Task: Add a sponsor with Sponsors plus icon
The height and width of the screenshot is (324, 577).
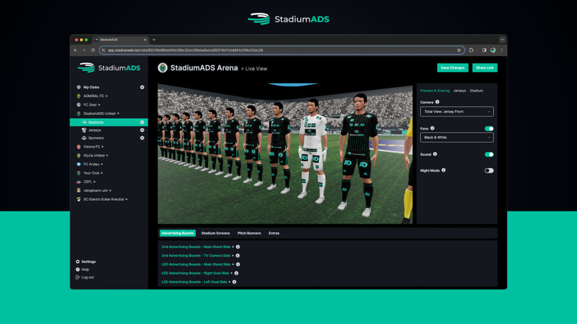Action: [142, 138]
